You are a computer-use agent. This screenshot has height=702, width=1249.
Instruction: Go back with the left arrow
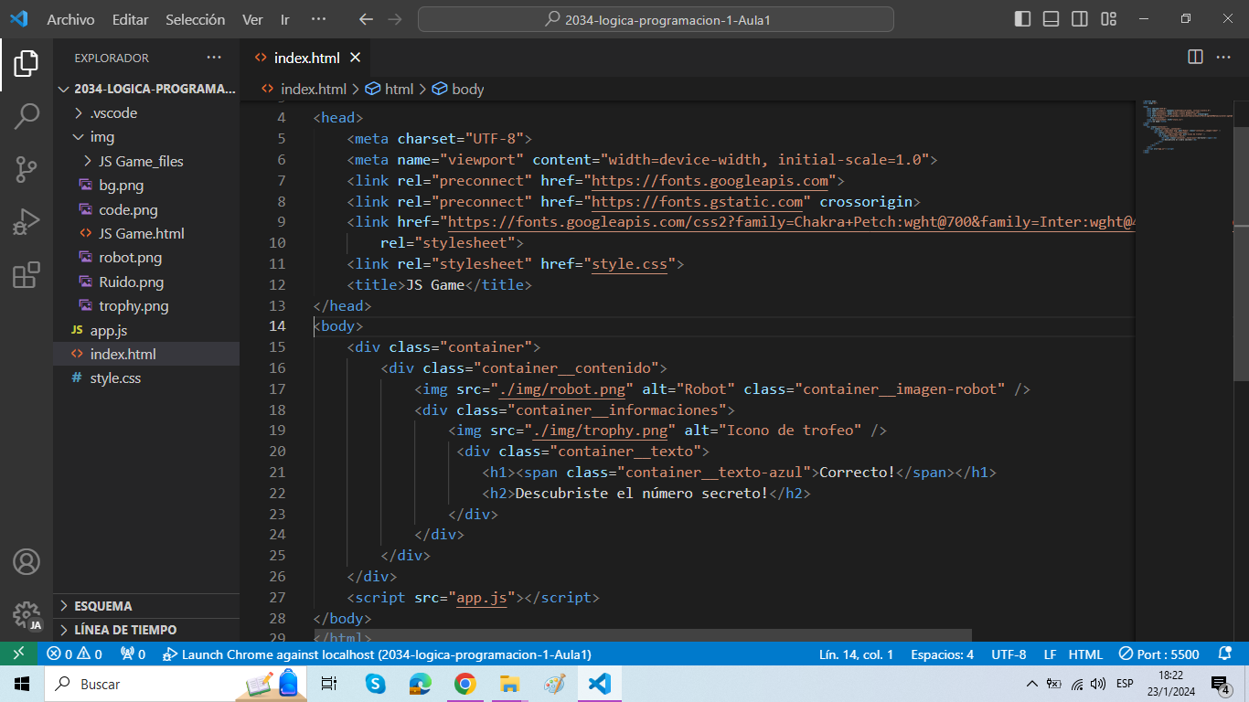(x=366, y=19)
